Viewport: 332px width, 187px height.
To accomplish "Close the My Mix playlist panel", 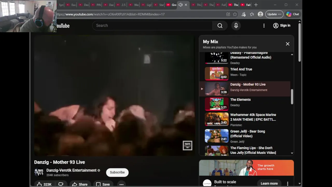I will coord(288,44).
